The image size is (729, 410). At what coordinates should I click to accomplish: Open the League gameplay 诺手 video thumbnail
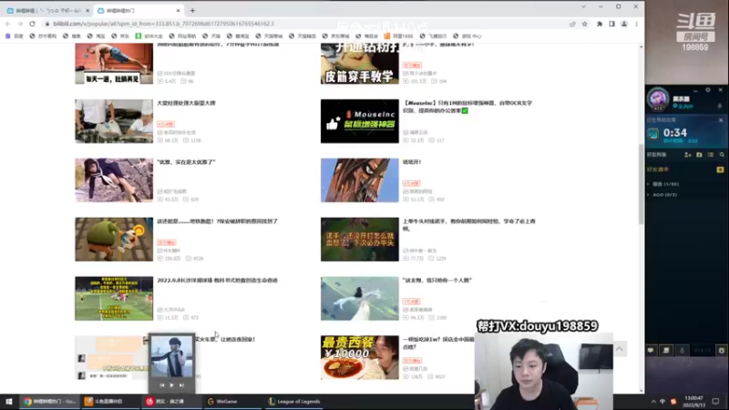(x=359, y=240)
